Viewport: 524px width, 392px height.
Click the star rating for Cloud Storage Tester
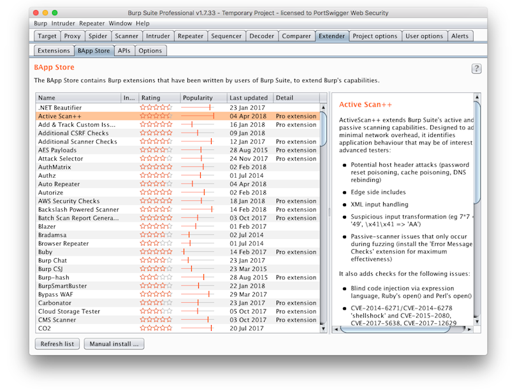coord(156,311)
